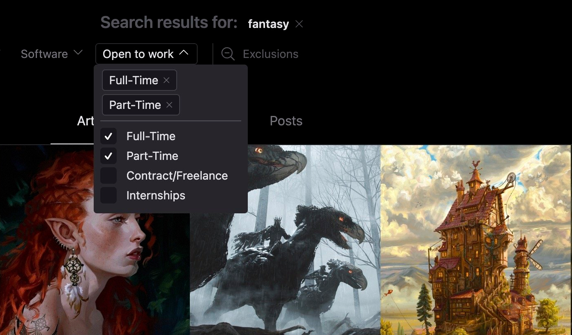Check the Contract/Freelance checkbox

click(108, 176)
